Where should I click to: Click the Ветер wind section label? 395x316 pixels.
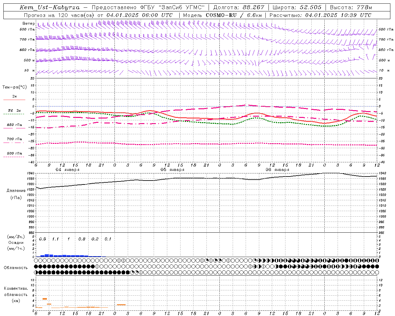29,23
